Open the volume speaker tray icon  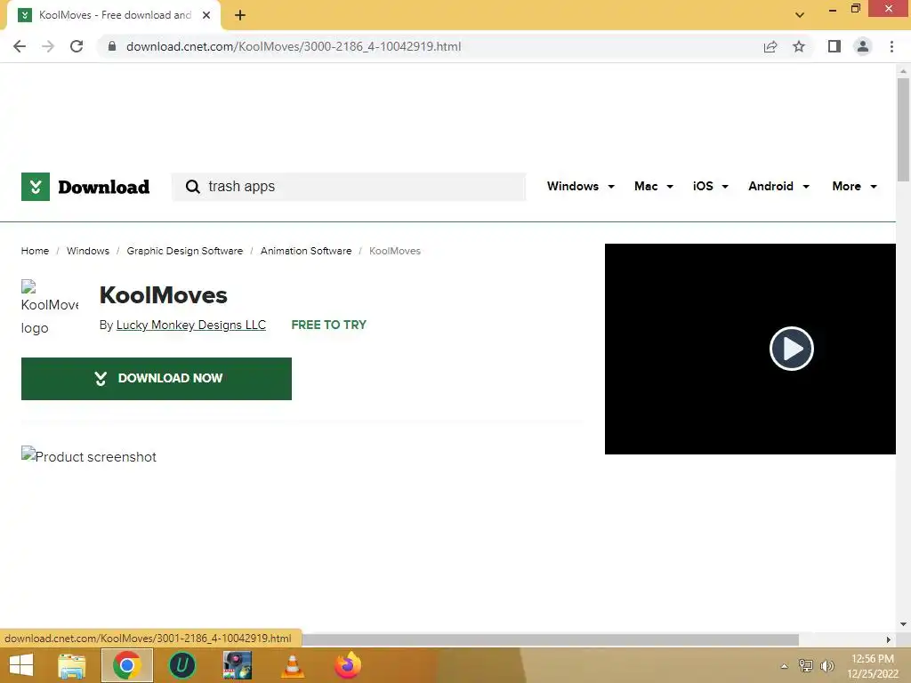point(826,666)
